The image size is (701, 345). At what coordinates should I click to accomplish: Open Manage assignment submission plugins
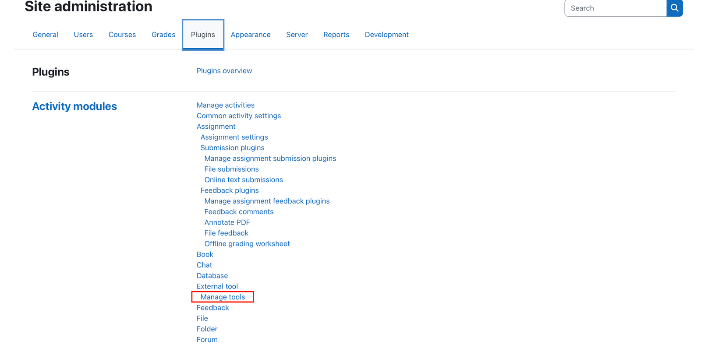[270, 158]
